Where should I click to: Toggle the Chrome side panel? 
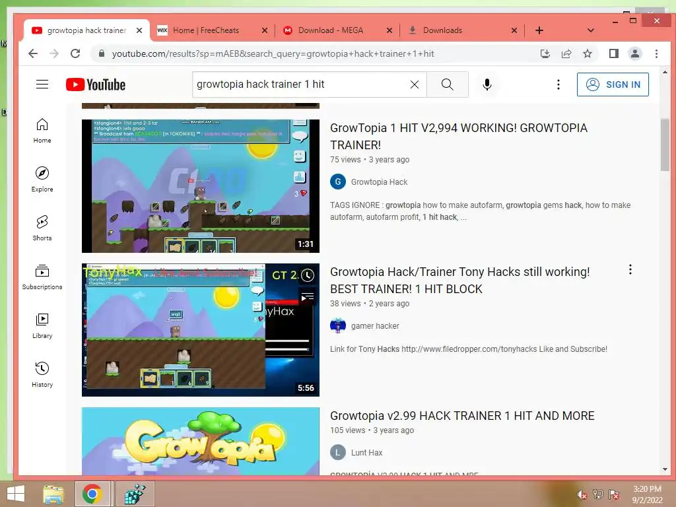tap(614, 53)
